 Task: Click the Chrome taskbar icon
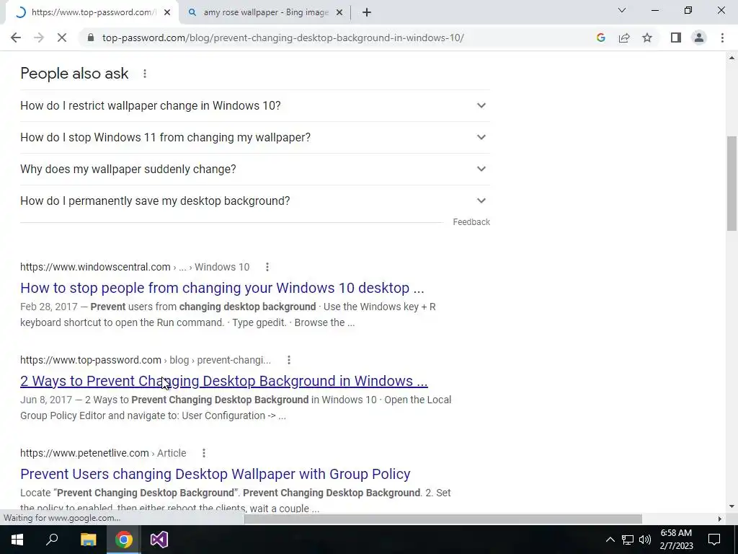pos(124,540)
